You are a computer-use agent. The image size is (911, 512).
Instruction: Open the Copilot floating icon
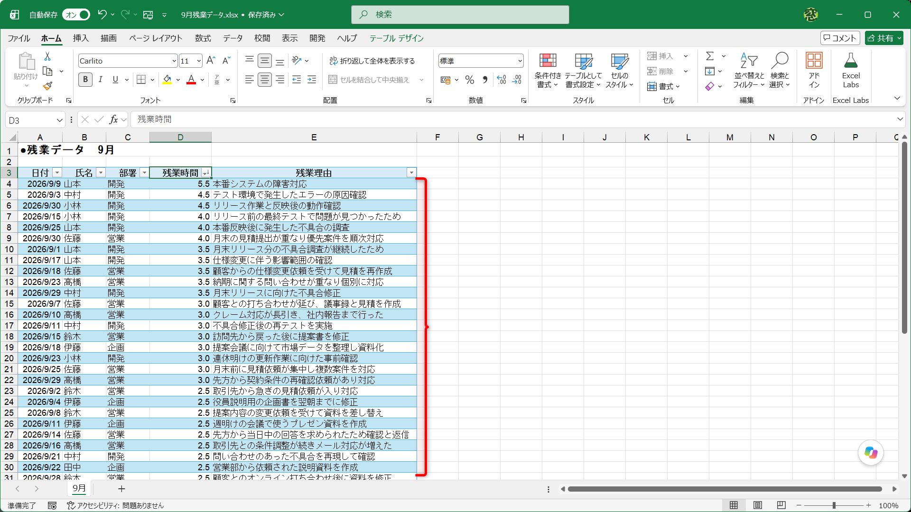(x=871, y=453)
